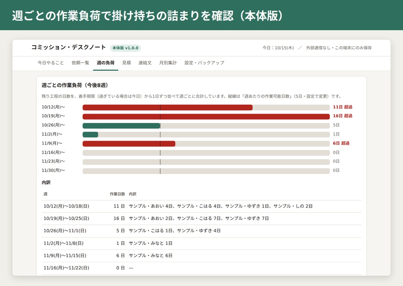The height and width of the screenshot is (286, 403).
Task: Click the 6日 超過 label
Action: (341, 143)
